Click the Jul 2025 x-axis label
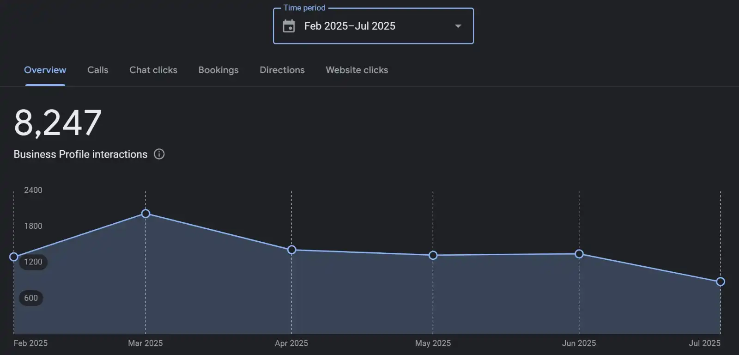 coord(704,343)
